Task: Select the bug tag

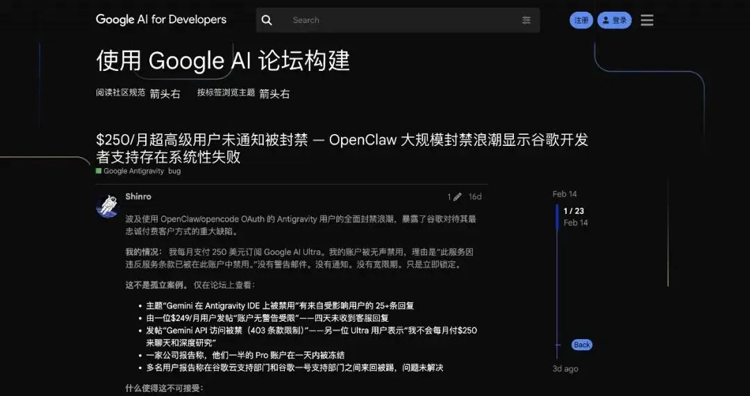Action: pos(174,171)
